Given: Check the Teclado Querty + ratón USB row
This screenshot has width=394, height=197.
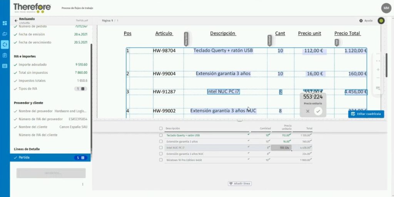Looking at the screenshot, I should [161, 135].
